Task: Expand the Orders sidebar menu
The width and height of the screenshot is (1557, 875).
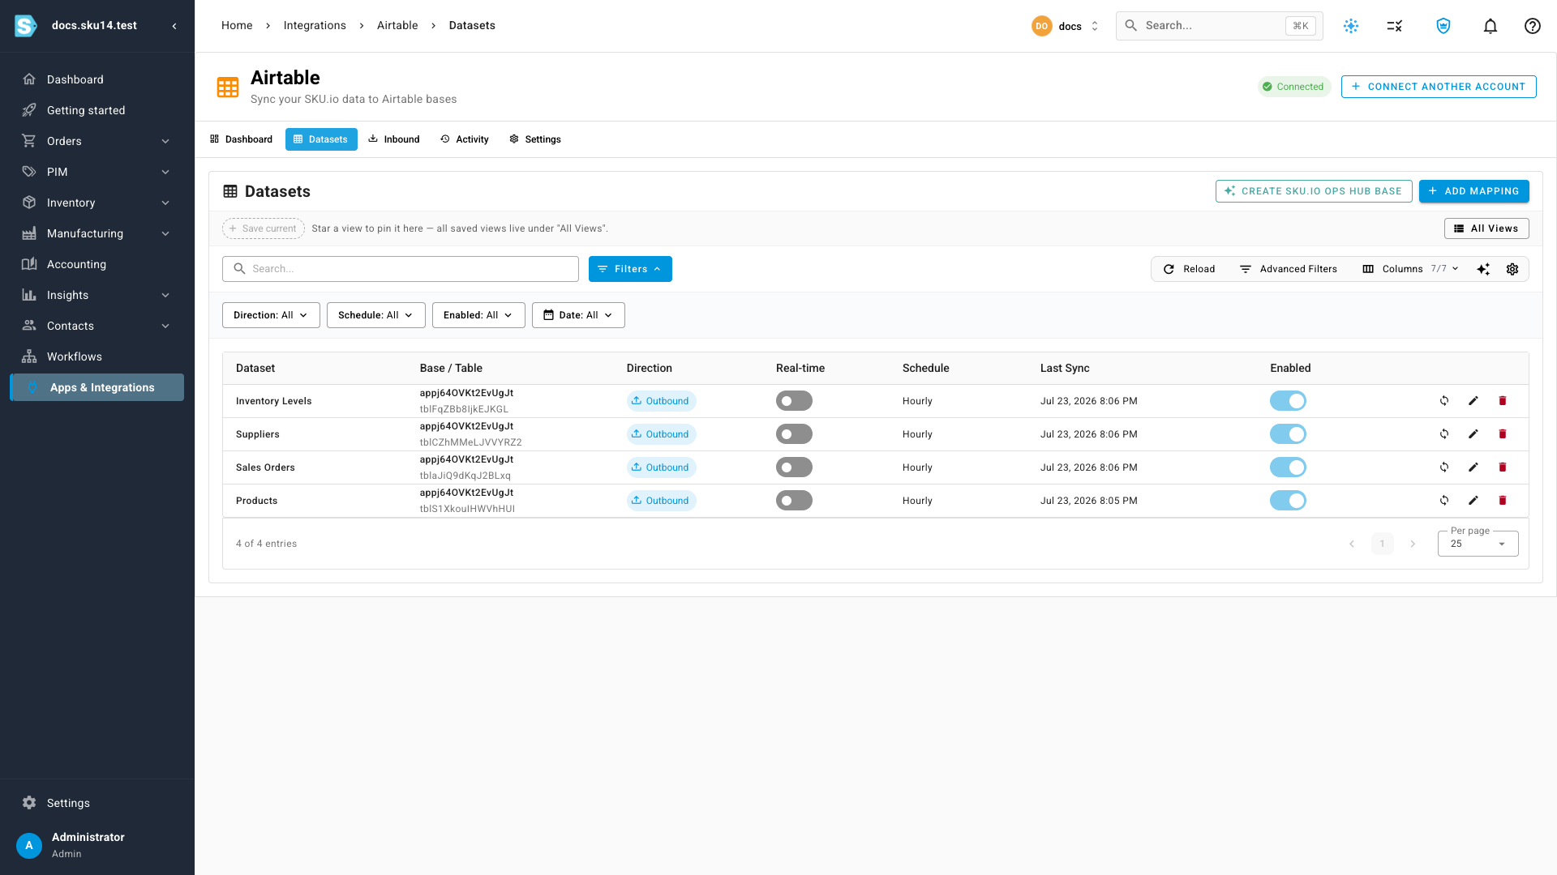Action: (97, 141)
